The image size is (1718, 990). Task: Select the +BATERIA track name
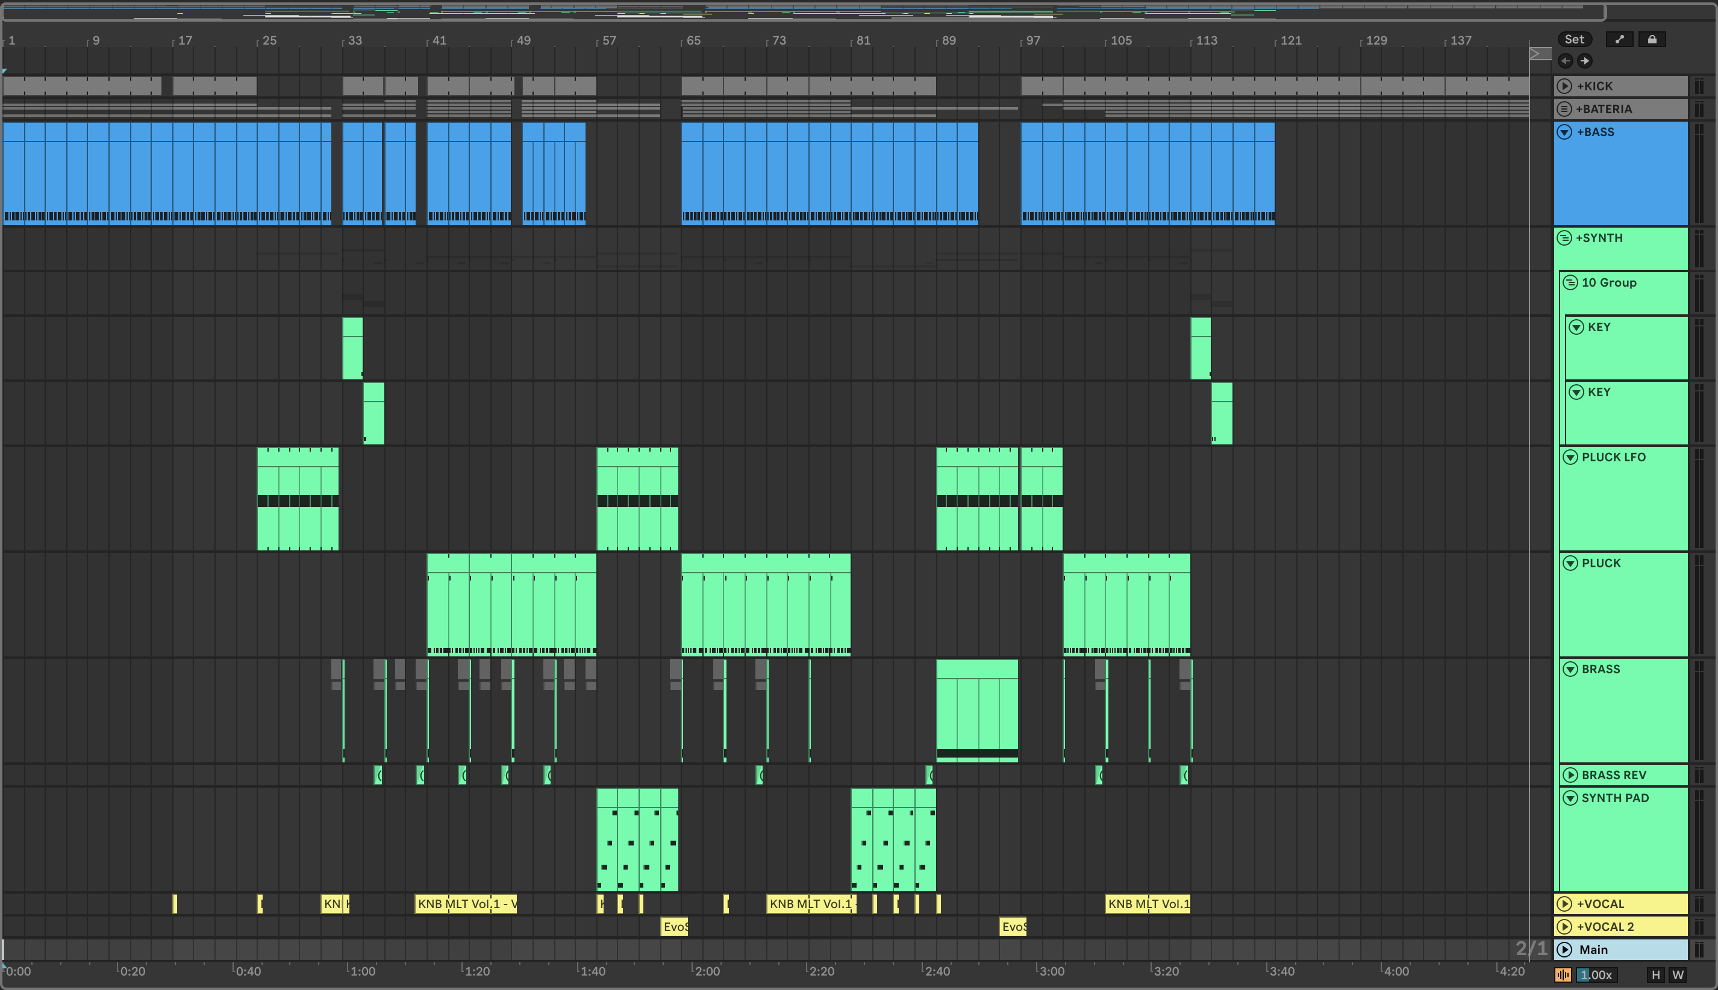tap(1604, 109)
